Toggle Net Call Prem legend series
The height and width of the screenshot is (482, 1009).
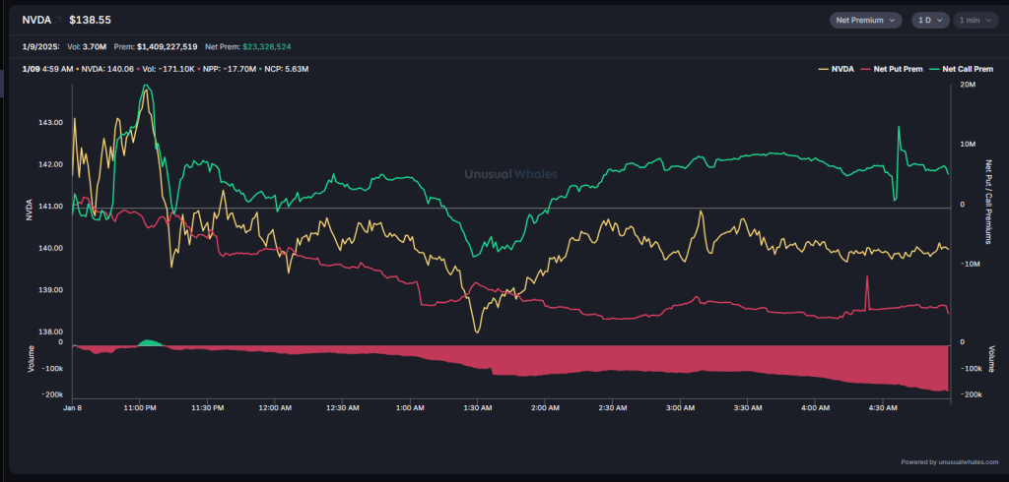959,70
